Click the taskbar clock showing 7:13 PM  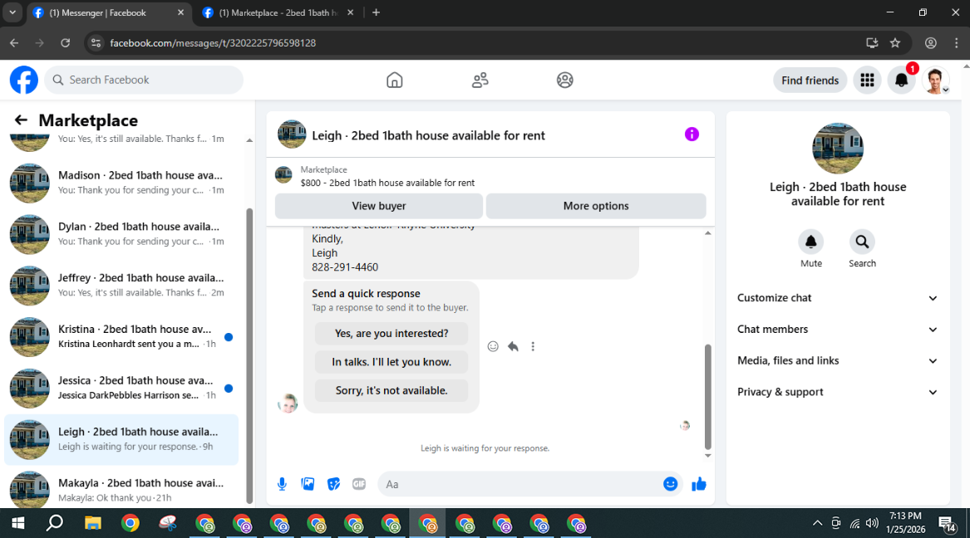click(x=906, y=522)
